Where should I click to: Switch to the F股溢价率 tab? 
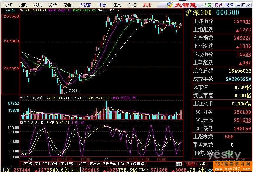tap(136, 164)
